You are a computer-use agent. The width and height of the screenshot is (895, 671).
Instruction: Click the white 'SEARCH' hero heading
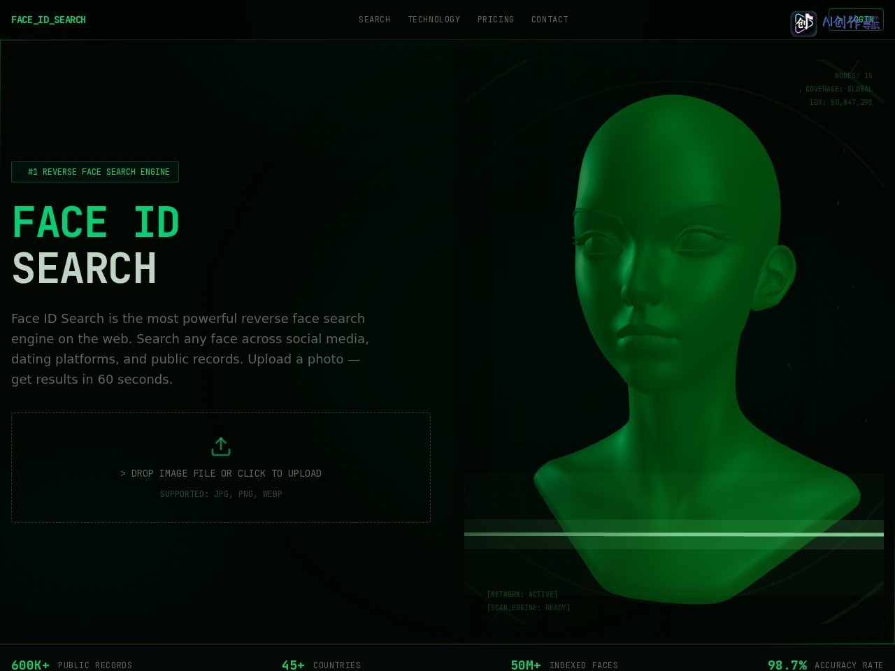(x=84, y=268)
